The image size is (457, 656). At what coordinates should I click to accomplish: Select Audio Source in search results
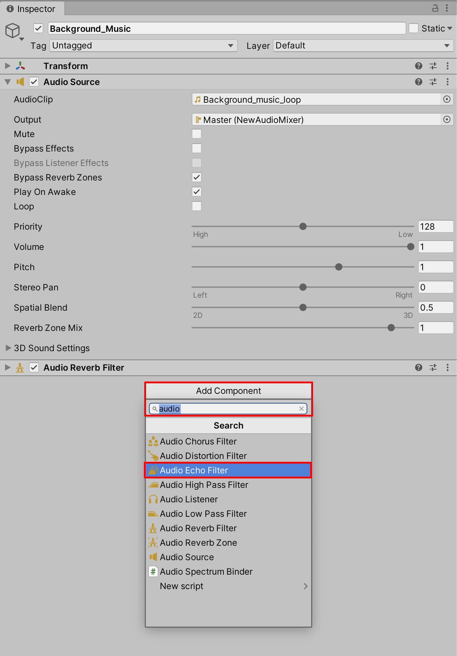[x=228, y=557]
